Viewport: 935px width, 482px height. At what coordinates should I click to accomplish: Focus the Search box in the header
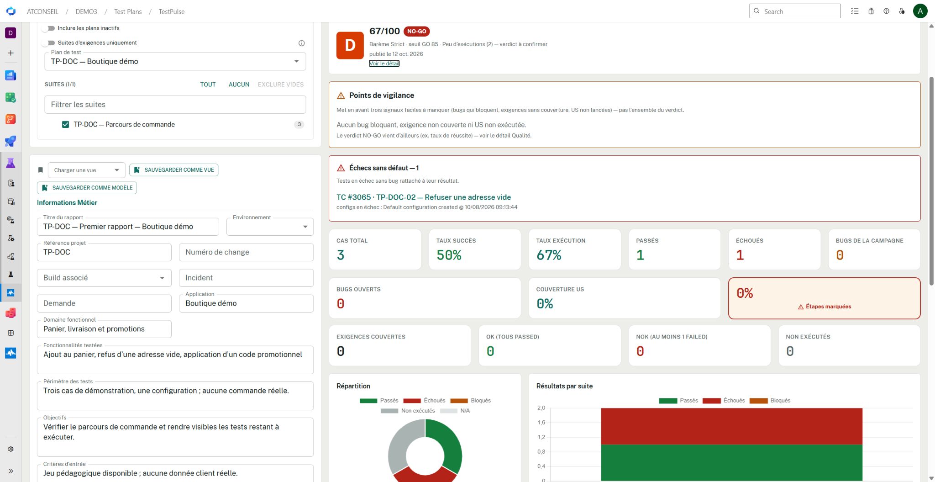pyautogui.click(x=795, y=11)
